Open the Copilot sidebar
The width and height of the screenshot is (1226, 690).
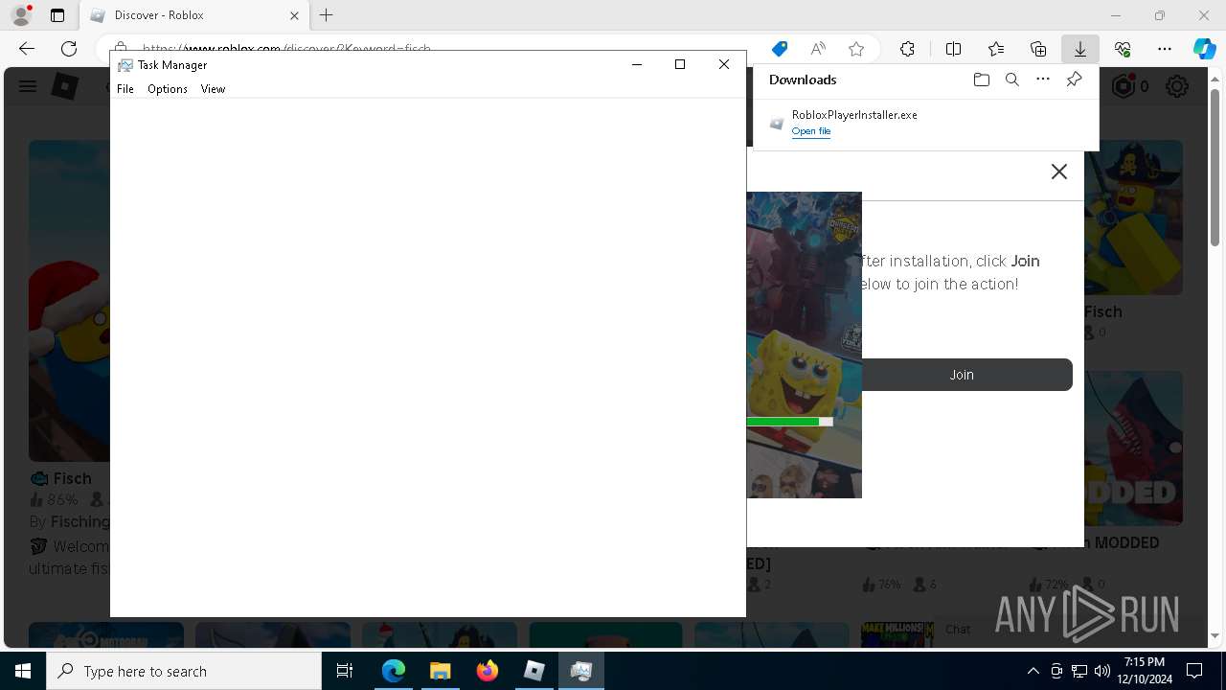pyautogui.click(x=1204, y=49)
